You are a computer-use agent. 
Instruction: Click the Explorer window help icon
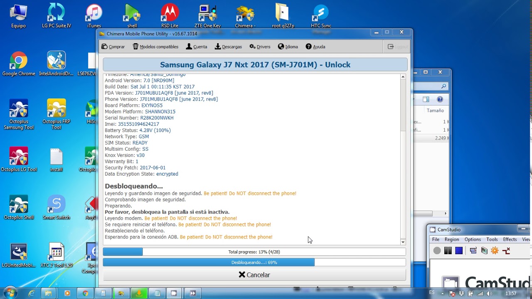pos(440,99)
